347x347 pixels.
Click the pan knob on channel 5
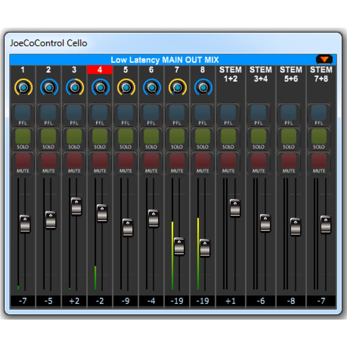point(126,87)
